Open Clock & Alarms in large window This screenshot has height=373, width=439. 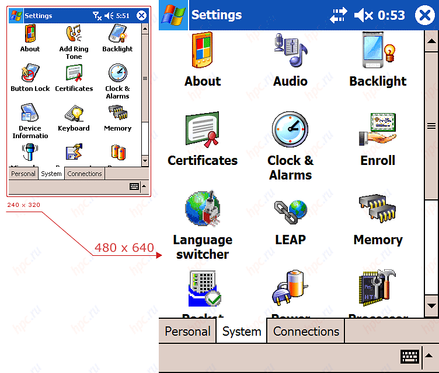tap(290, 146)
